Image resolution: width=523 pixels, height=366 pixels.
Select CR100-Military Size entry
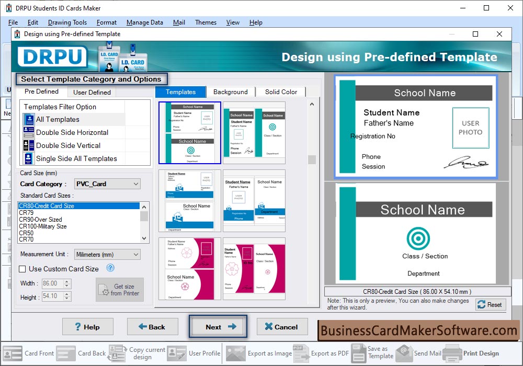pos(79,226)
